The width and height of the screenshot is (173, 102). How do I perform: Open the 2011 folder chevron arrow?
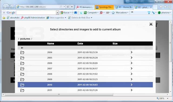pos(132,90)
